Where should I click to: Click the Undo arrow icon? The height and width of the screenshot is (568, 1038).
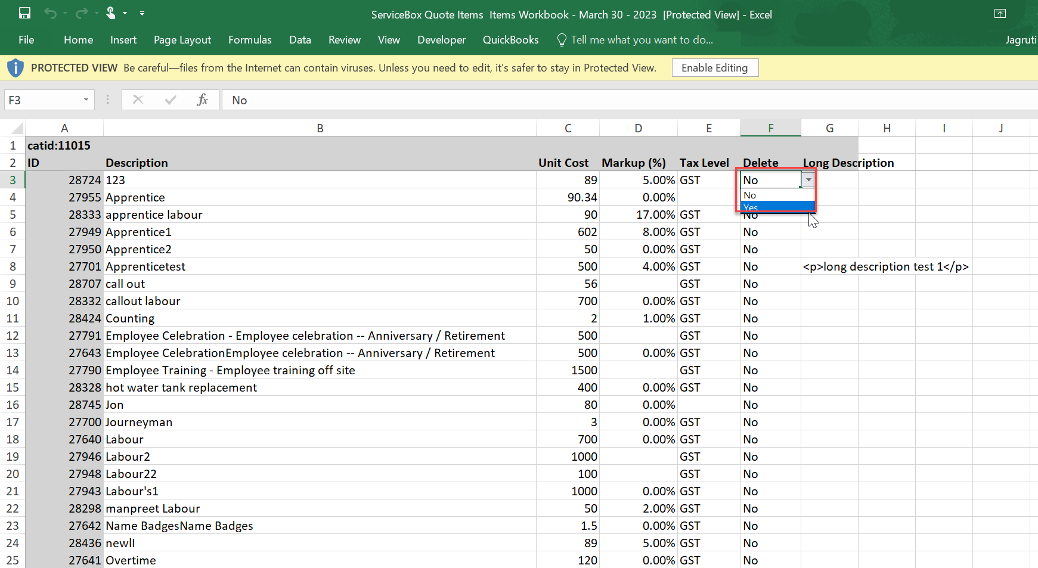coord(50,13)
